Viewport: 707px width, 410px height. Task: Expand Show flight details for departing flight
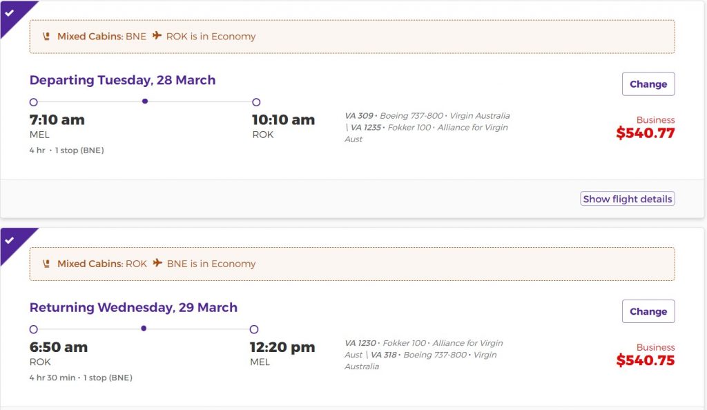pyautogui.click(x=627, y=199)
